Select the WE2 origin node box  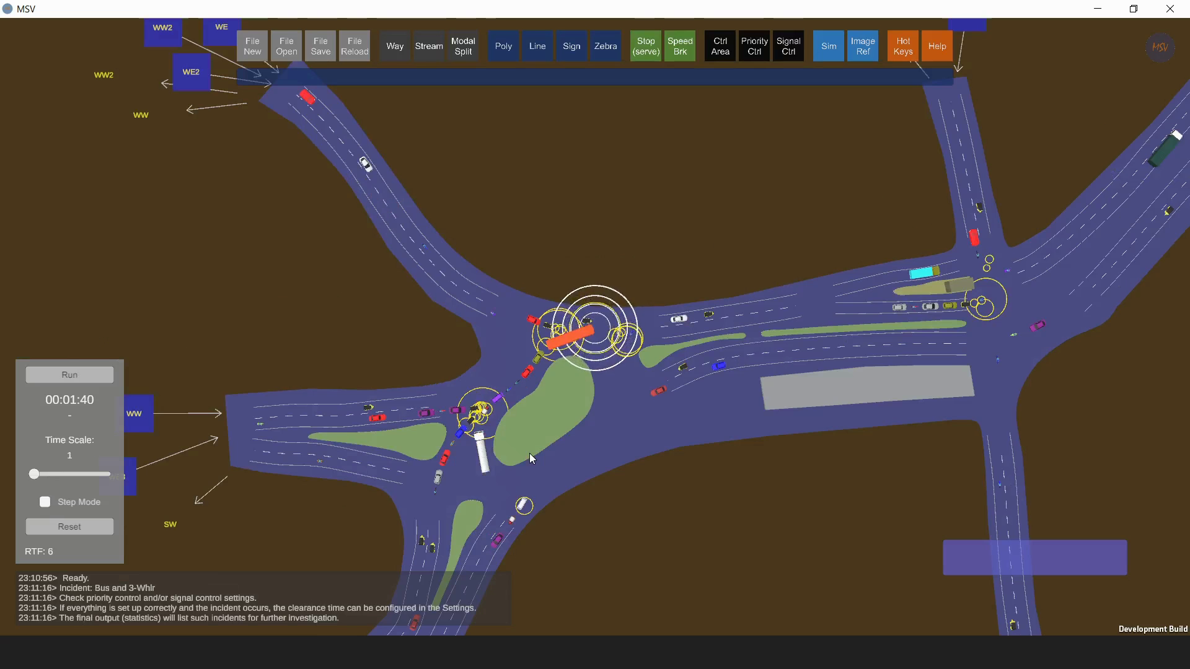click(x=191, y=72)
